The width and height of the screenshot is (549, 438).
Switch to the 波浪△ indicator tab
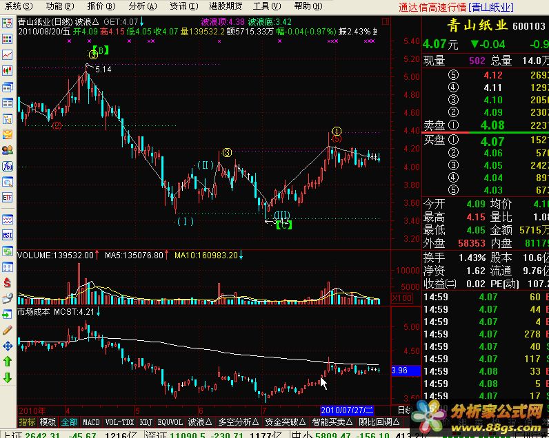[200, 422]
